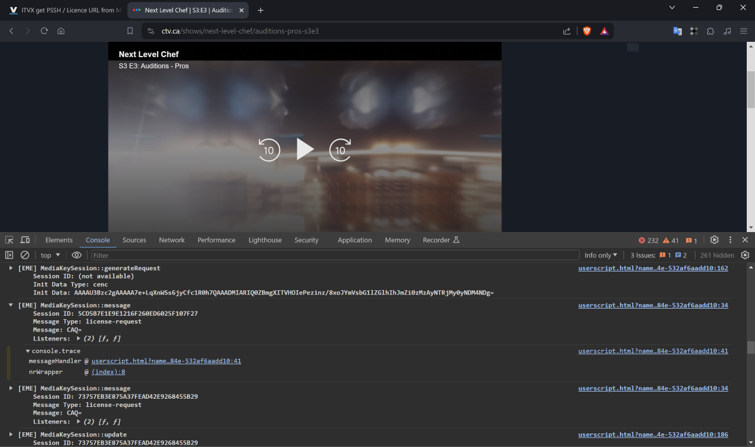The height and width of the screenshot is (447, 755).
Task: Switch to the Application tab
Action: click(354, 240)
